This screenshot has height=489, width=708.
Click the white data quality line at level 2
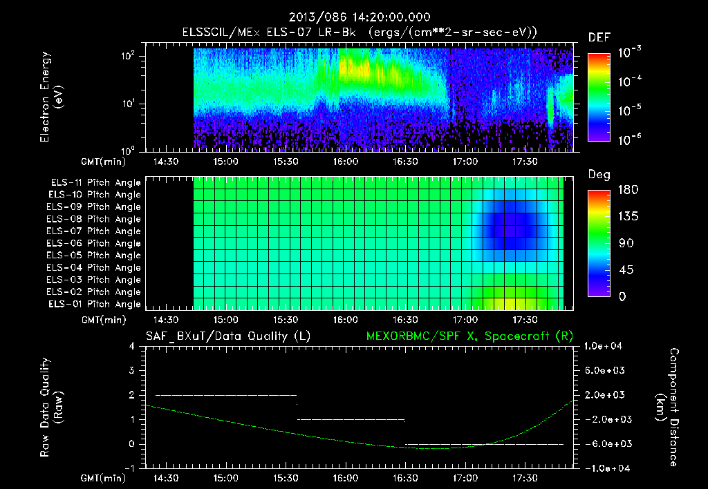(x=226, y=395)
